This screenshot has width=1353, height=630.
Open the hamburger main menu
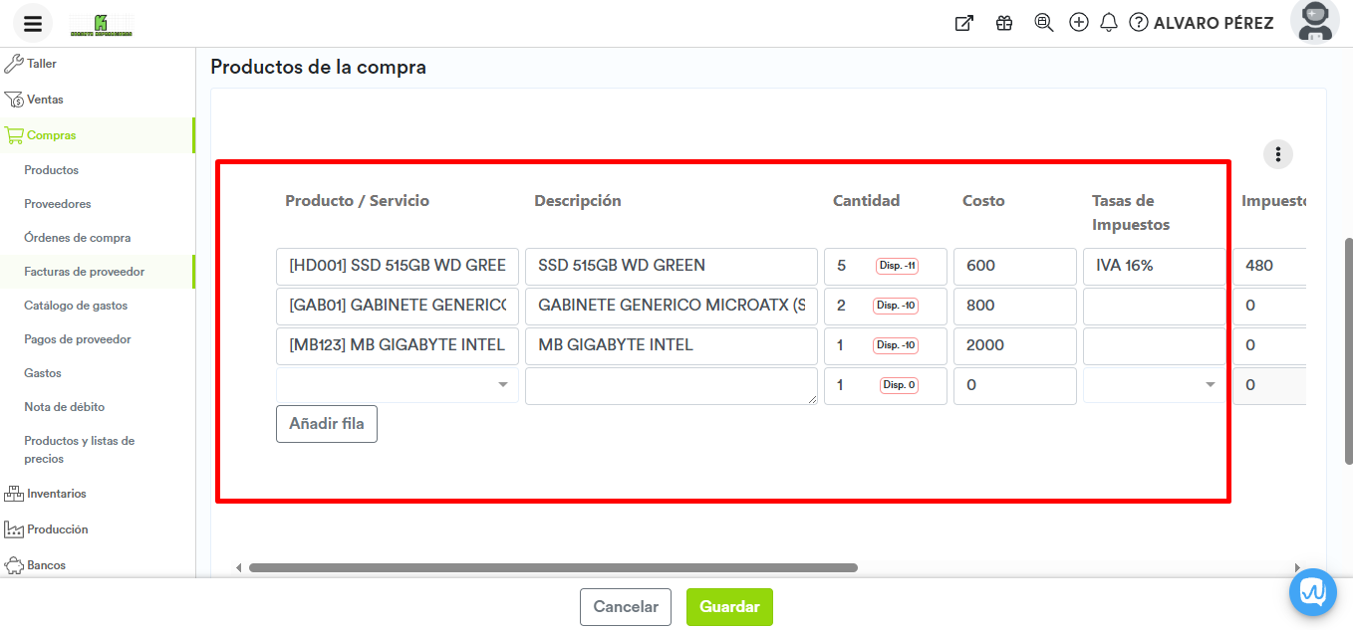[x=33, y=24]
